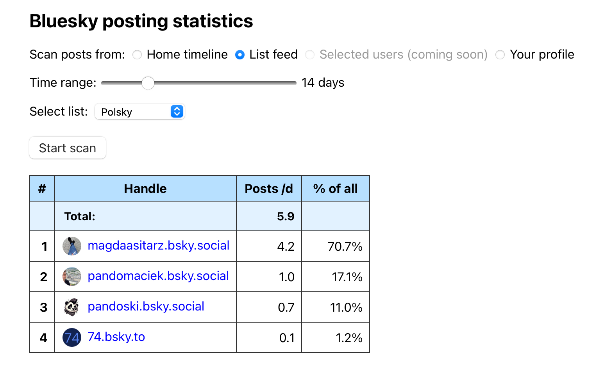Click the % of all column header
The image size is (604, 389).
click(x=335, y=189)
